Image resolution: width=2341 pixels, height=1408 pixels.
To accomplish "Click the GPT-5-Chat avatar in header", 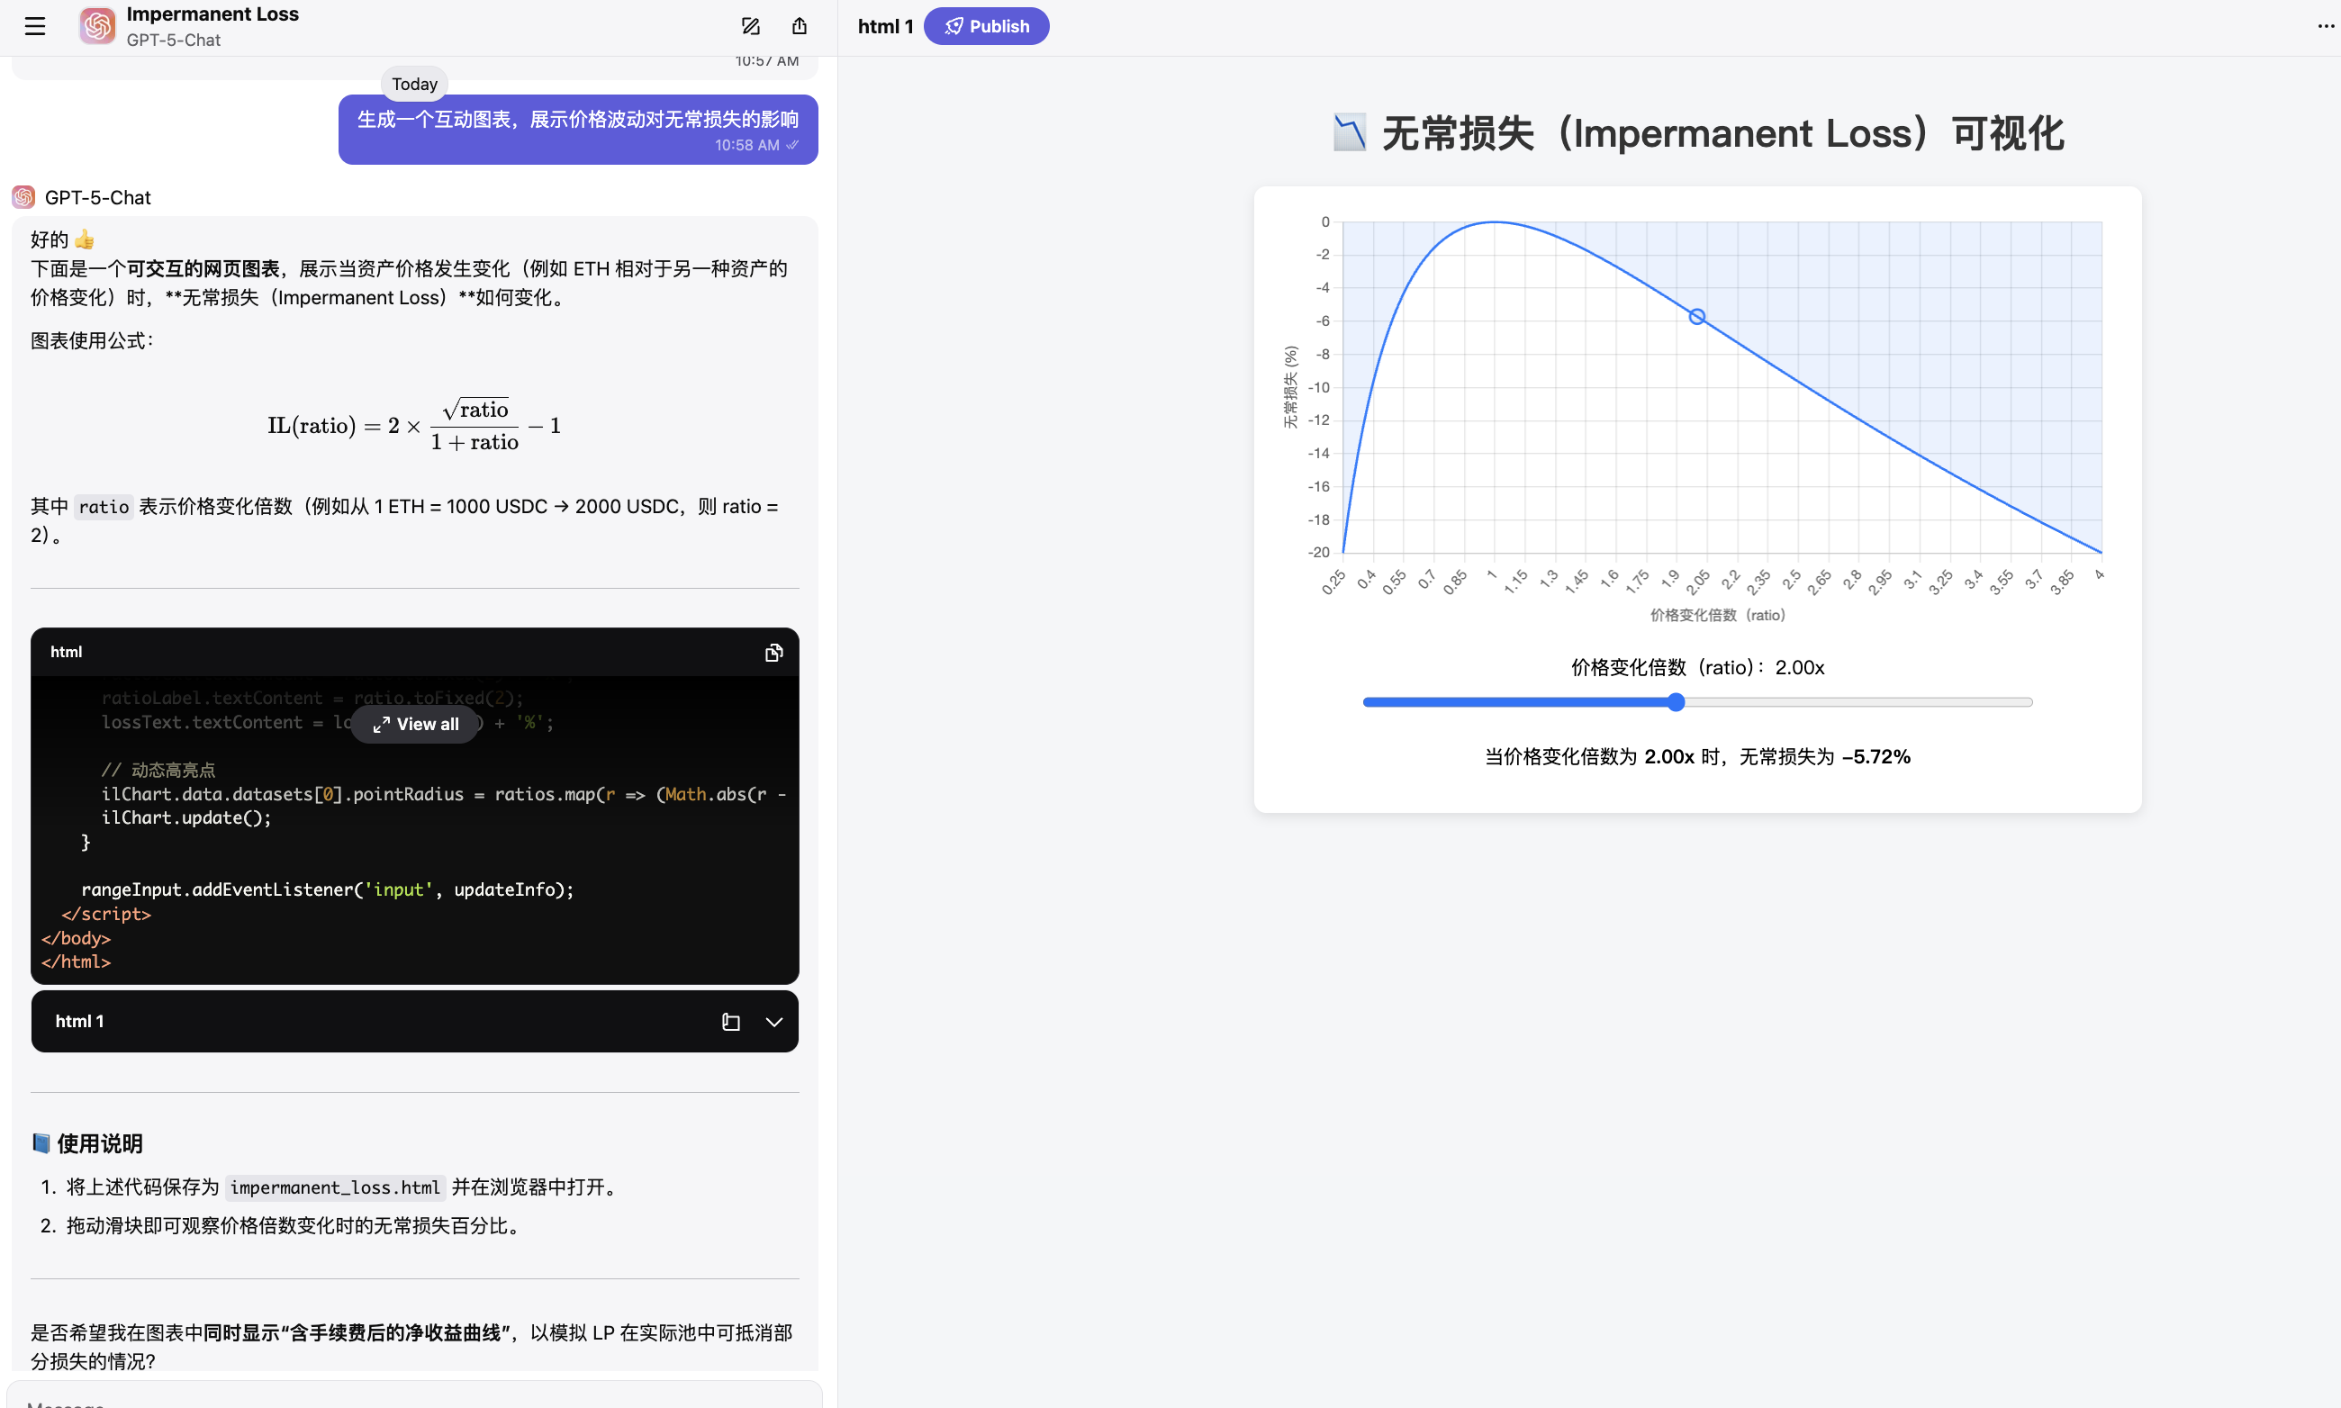I will tap(98, 27).
